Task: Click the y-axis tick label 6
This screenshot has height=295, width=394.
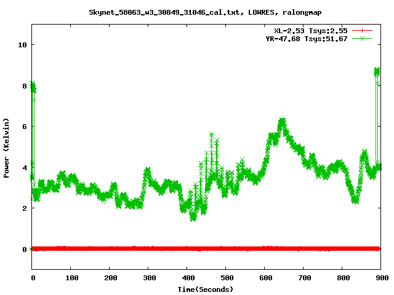Action: [25, 127]
